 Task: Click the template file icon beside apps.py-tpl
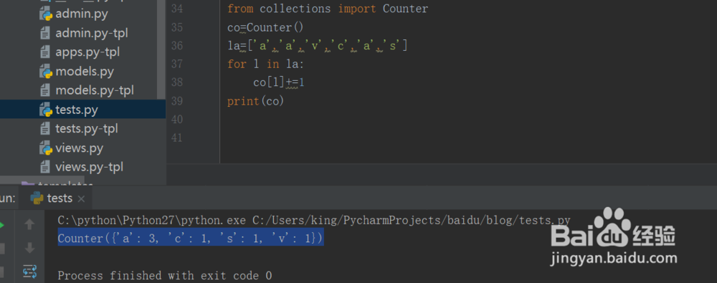click(x=45, y=52)
